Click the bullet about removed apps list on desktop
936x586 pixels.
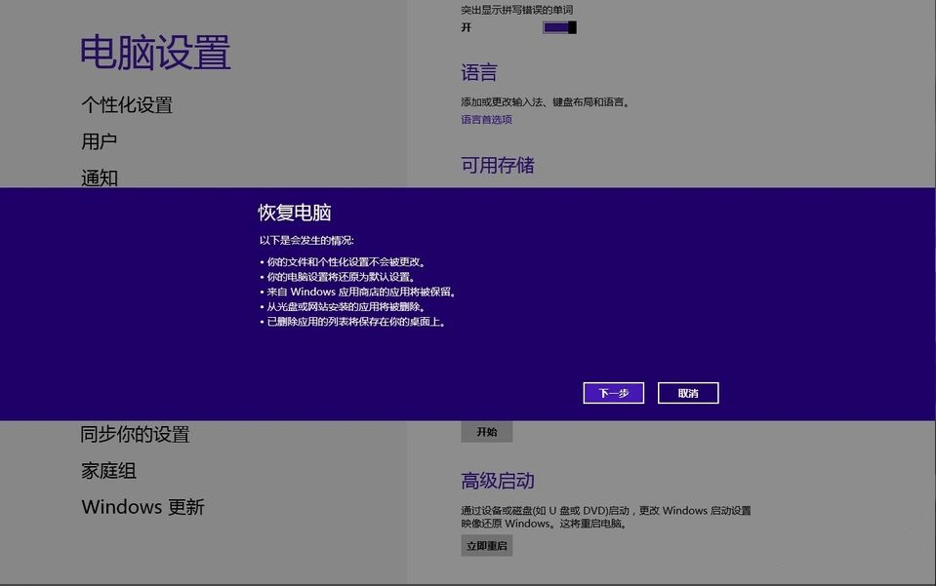pos(355,322)
